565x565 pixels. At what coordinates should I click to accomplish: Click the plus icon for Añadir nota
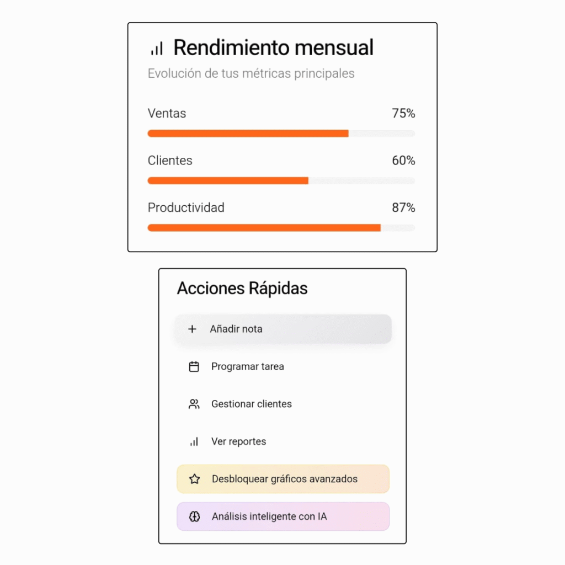(x=192, y=329)
